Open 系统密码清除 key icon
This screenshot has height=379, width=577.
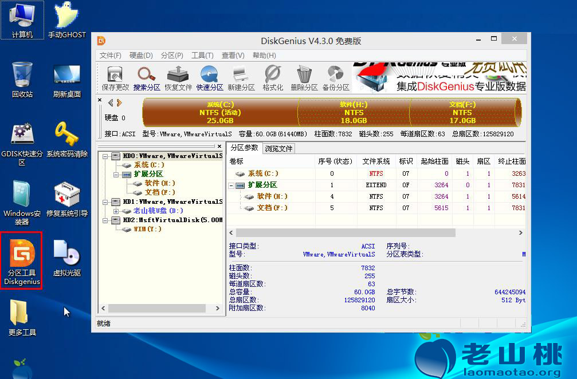coord(66,140)
